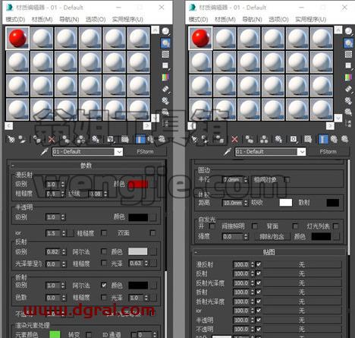Image resolution: width=355 pixels, height=338 pixels.
Task: Open the 材质(M) menu in left editor
Action: [42, 19]
